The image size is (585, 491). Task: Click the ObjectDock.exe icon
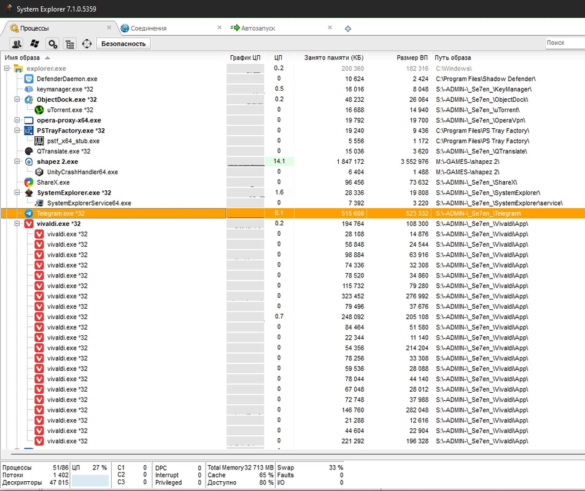pos(29,99)
